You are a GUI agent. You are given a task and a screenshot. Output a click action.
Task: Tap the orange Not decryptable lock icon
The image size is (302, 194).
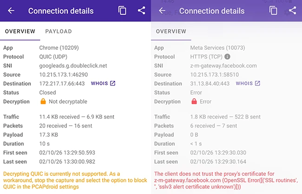(x=43, y=101)
